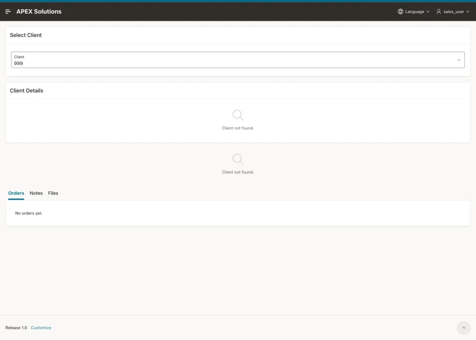Image resolution: width=476 pixels, height=340 pixels.
Task: Click the 'No orders yet.' message
Action: pyautogui.click(x=29, y=213)
